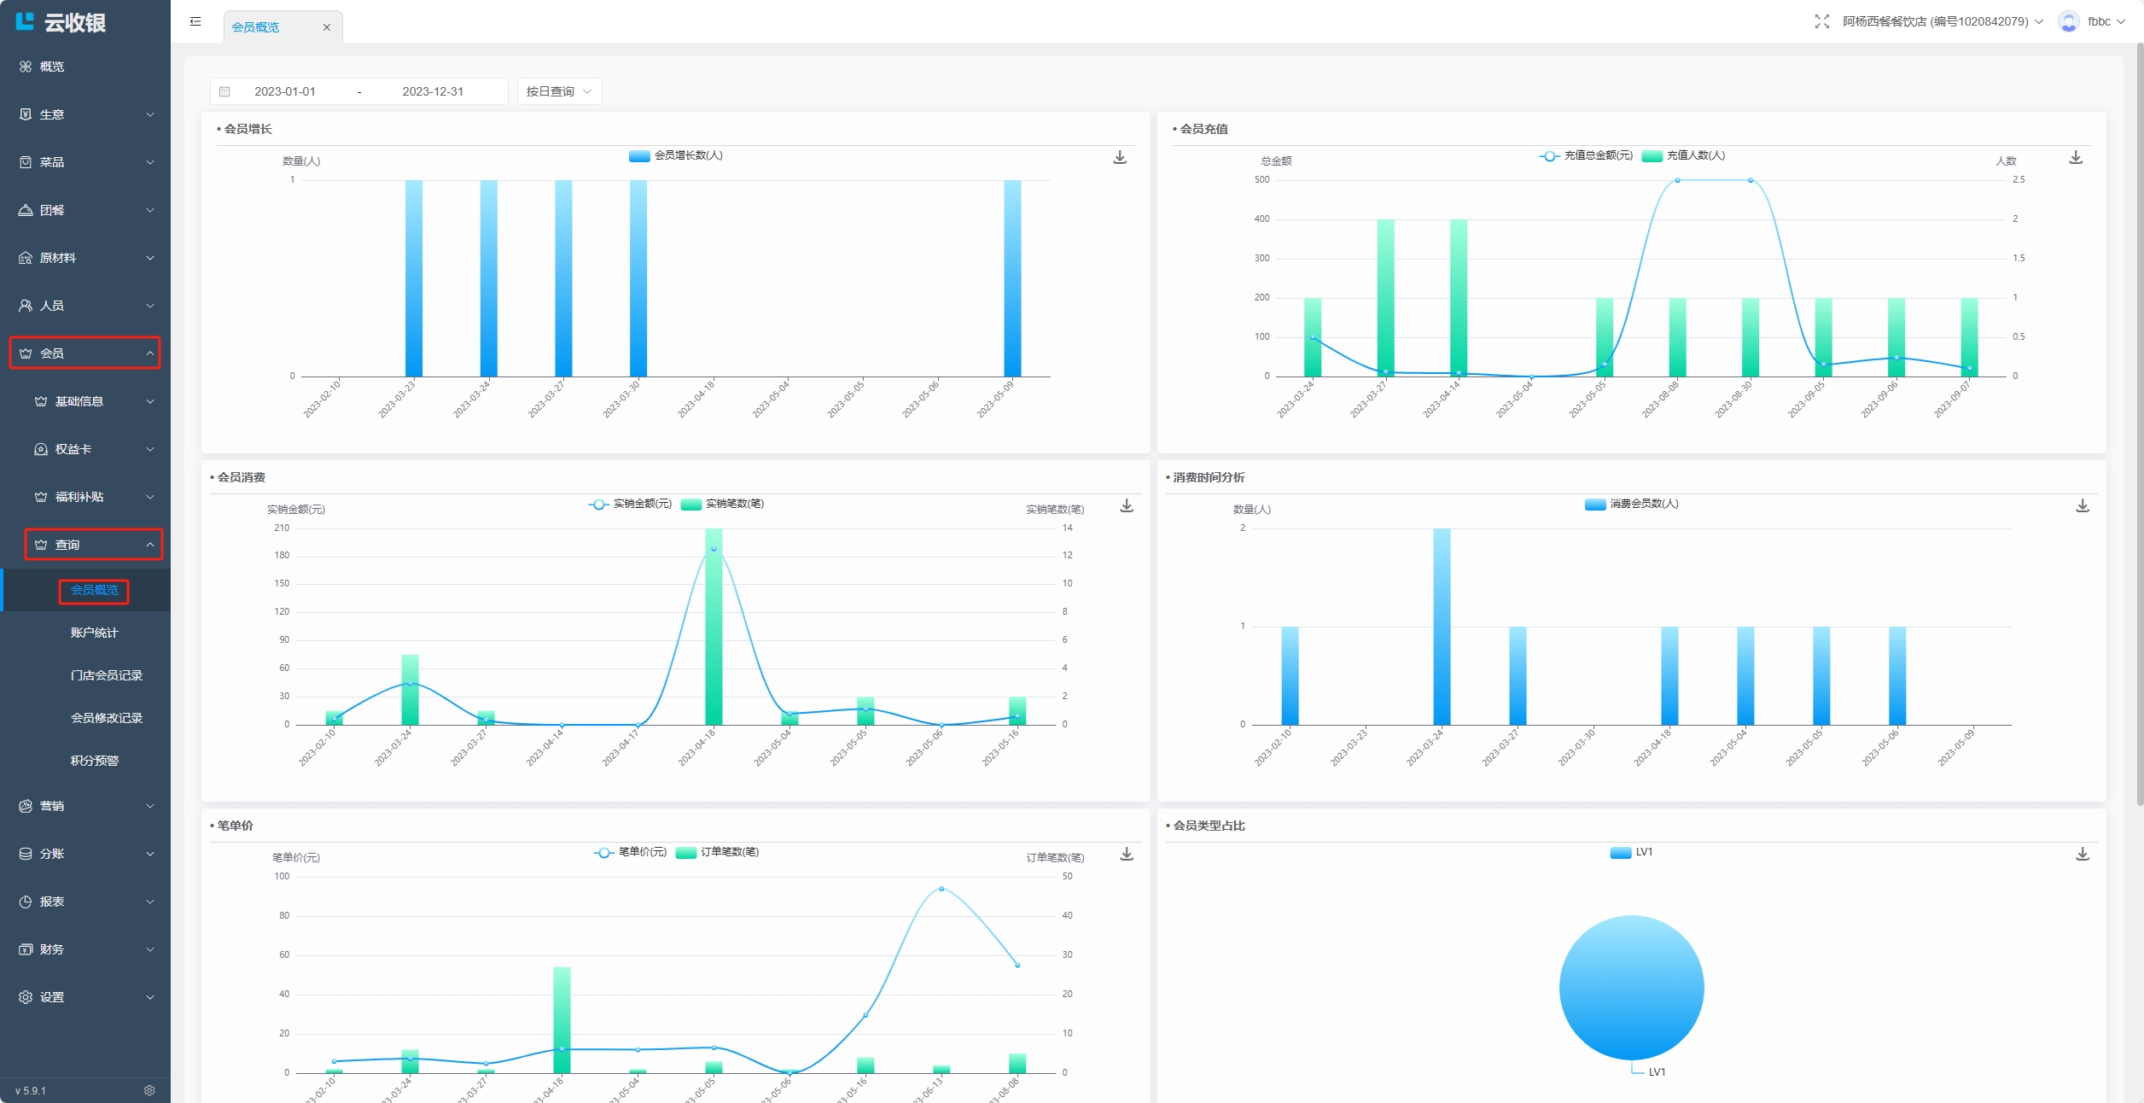Download the 会员增长 chart image

(x=1120, y=158)
